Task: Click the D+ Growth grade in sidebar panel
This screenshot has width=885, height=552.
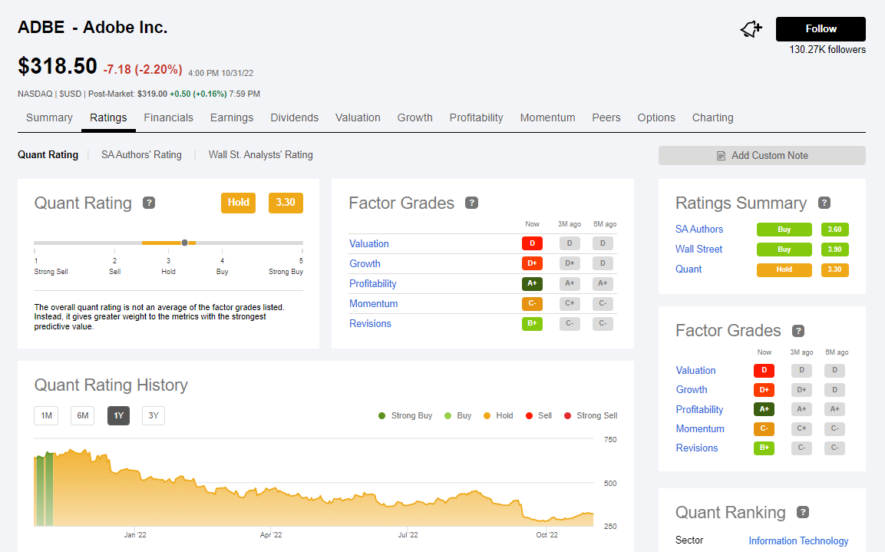Action: tap(764, 389)
